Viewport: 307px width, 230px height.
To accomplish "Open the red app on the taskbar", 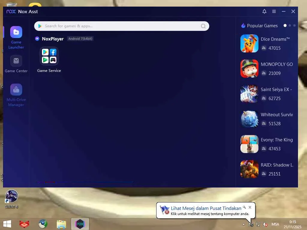I will pos(24,224).
